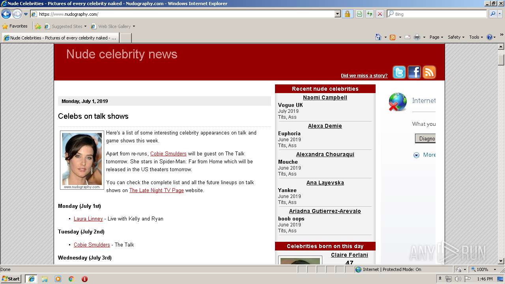Open the 1:46 PM system clock
Screen dimensions: 505x284
click(484, 279)
